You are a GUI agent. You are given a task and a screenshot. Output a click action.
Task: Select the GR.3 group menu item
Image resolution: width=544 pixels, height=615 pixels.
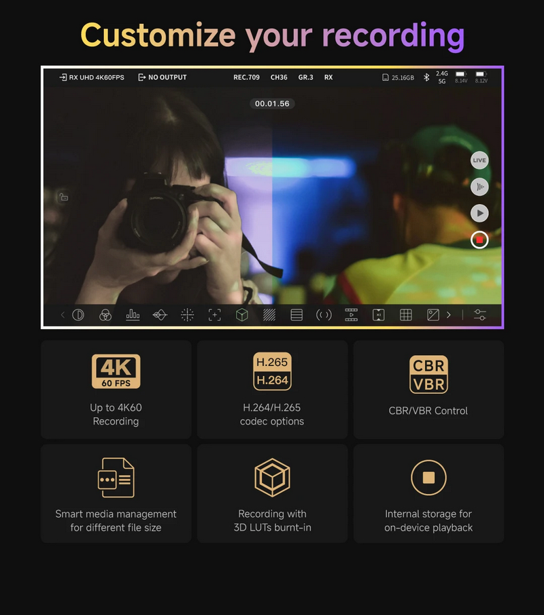point(306,78)
